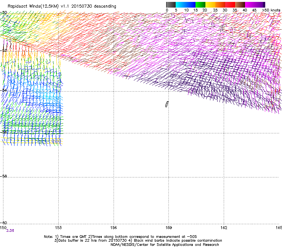The height and width of the screenshot is (247, 282).
Task: Click the purple 45-50 knots legend swatch
Action: coord(260,5)
